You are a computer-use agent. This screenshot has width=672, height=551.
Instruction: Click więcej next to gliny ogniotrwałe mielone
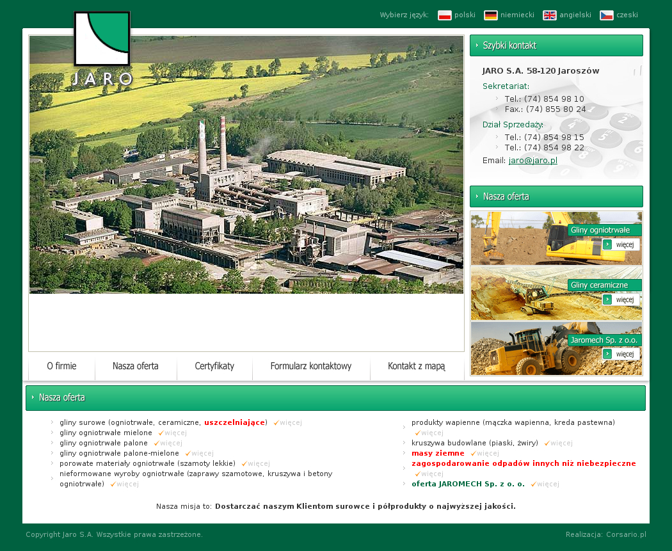pos(173,433)
